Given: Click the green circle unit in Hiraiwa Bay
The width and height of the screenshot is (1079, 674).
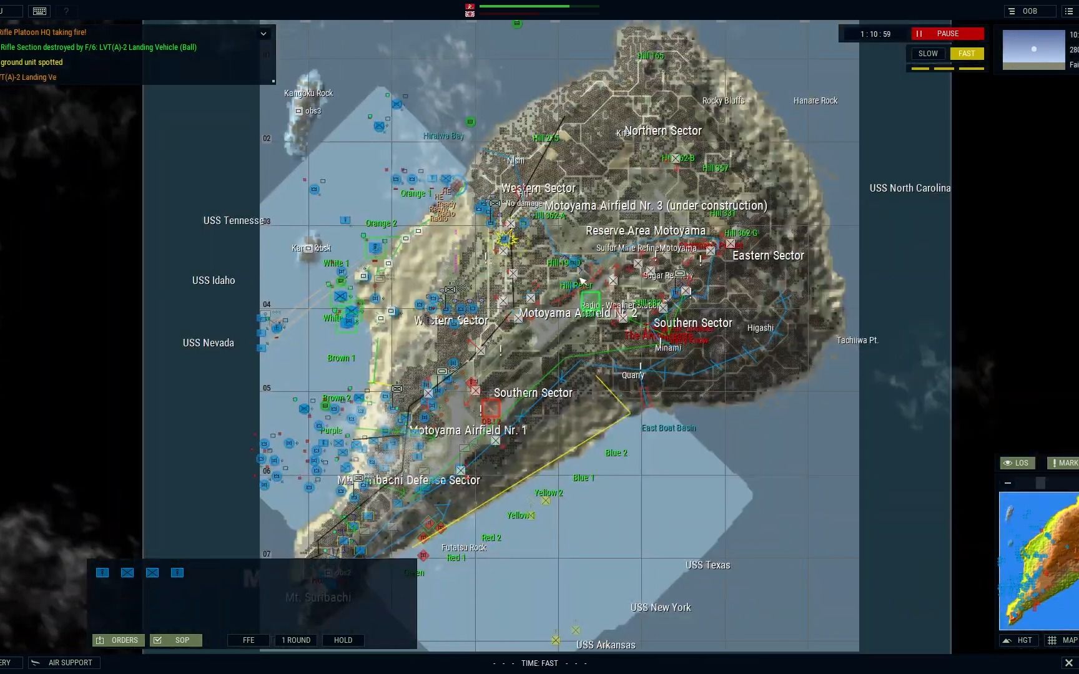Looking at the screenshot, I should (470, 122).
